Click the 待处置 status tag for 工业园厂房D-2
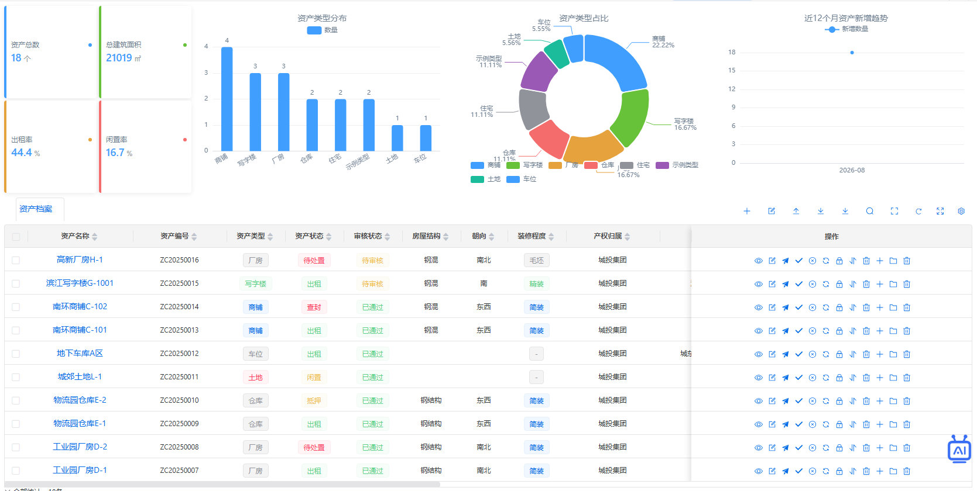Image resolution: width=977 pixels, height=491 pixels. (314, 447)
